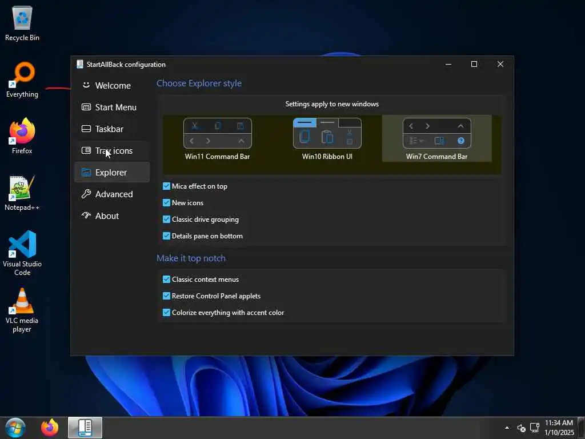Screen dimensions: 585x439
Task: Select the Explorer sidebar item
Action: tap(112, 172)
